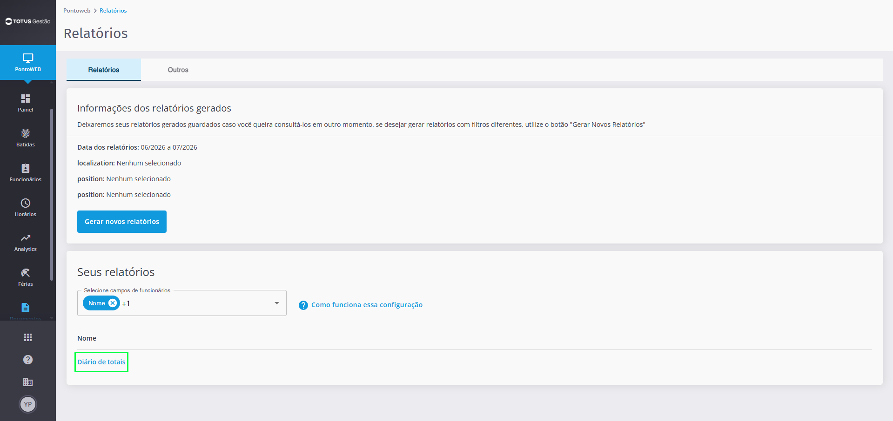Switch to the Relatórios tab

(104, 70)
